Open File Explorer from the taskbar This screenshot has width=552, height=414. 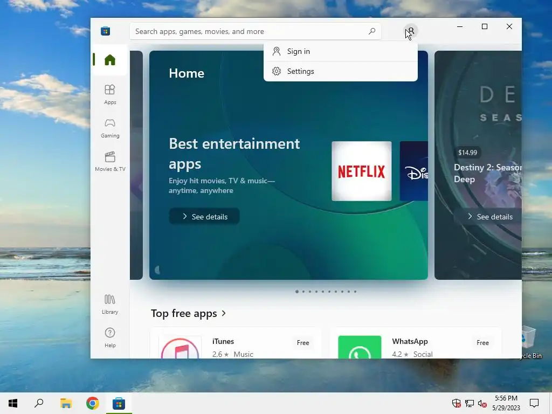click(66, 403)
